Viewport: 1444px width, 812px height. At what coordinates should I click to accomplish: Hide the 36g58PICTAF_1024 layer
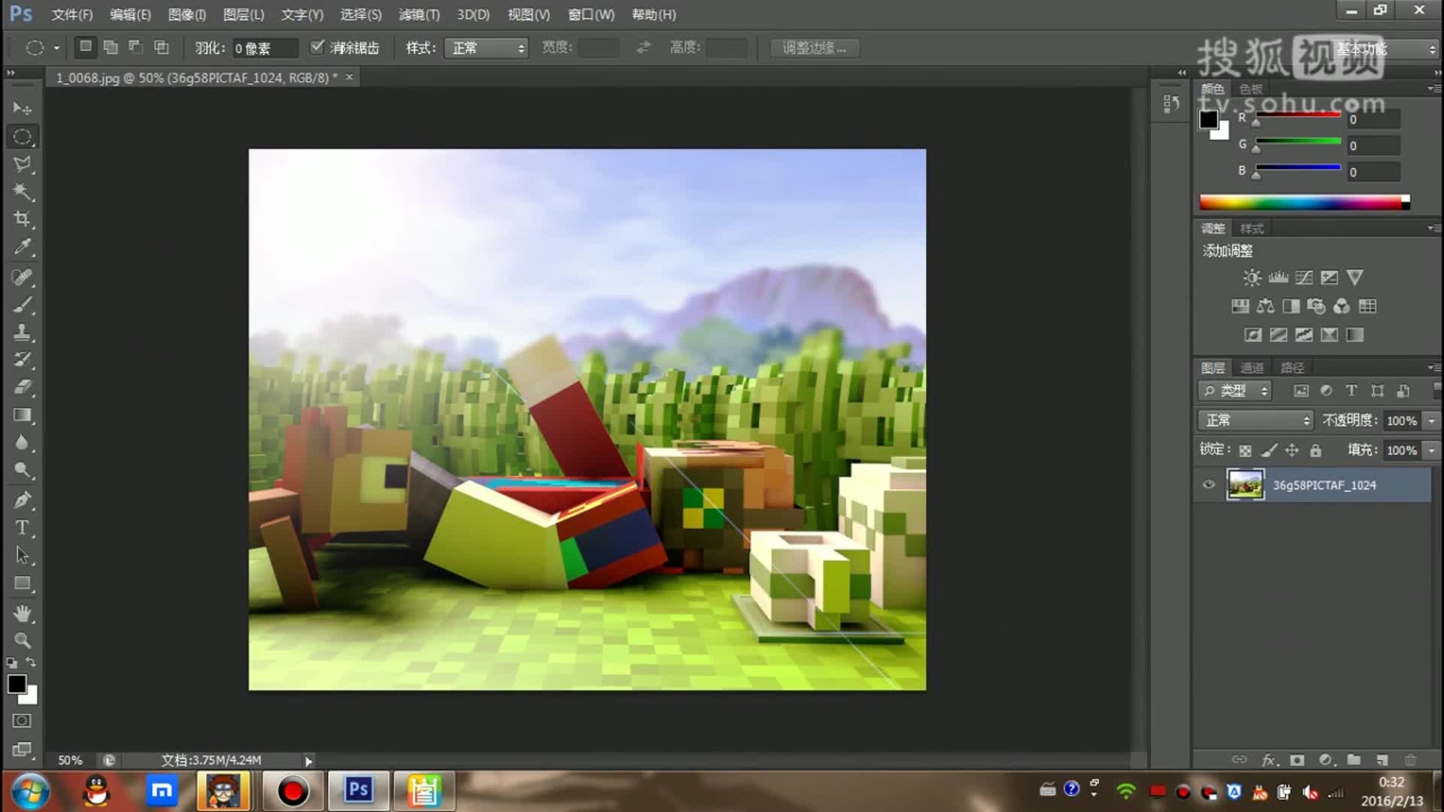[x=1209, y=485]
